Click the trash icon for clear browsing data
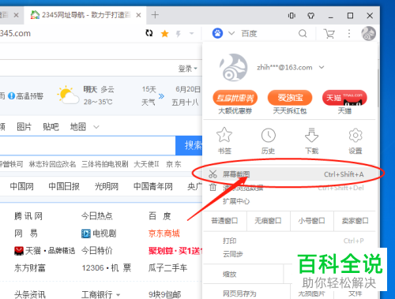Viewport: 395px width, 299px height. tap(213, 188)
